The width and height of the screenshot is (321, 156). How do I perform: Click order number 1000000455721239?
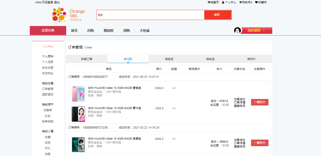(x=95, y=128)
